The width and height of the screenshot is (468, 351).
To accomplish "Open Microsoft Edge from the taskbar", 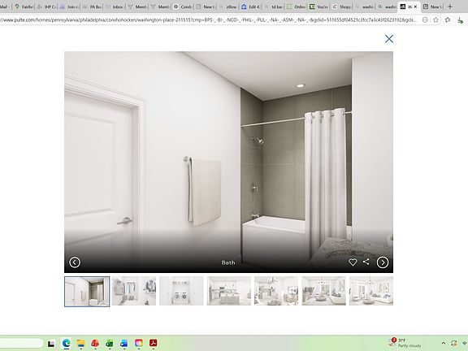I will click(66, 344).
